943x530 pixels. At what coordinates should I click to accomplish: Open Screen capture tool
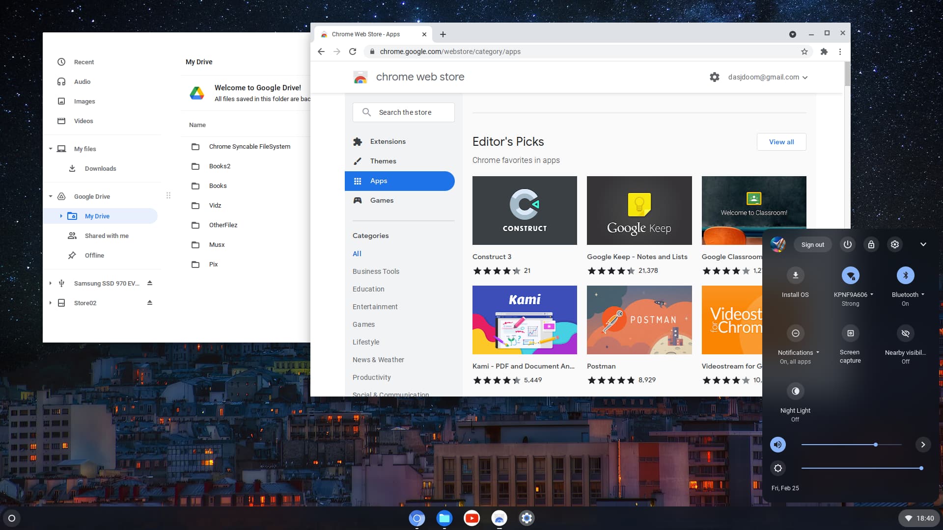pos(850,333)
